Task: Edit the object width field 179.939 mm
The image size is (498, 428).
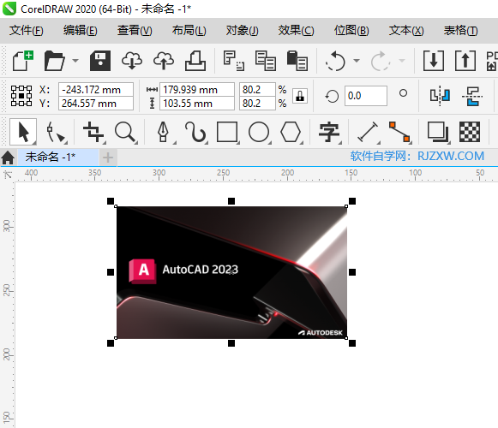Action: pos(197,90)
